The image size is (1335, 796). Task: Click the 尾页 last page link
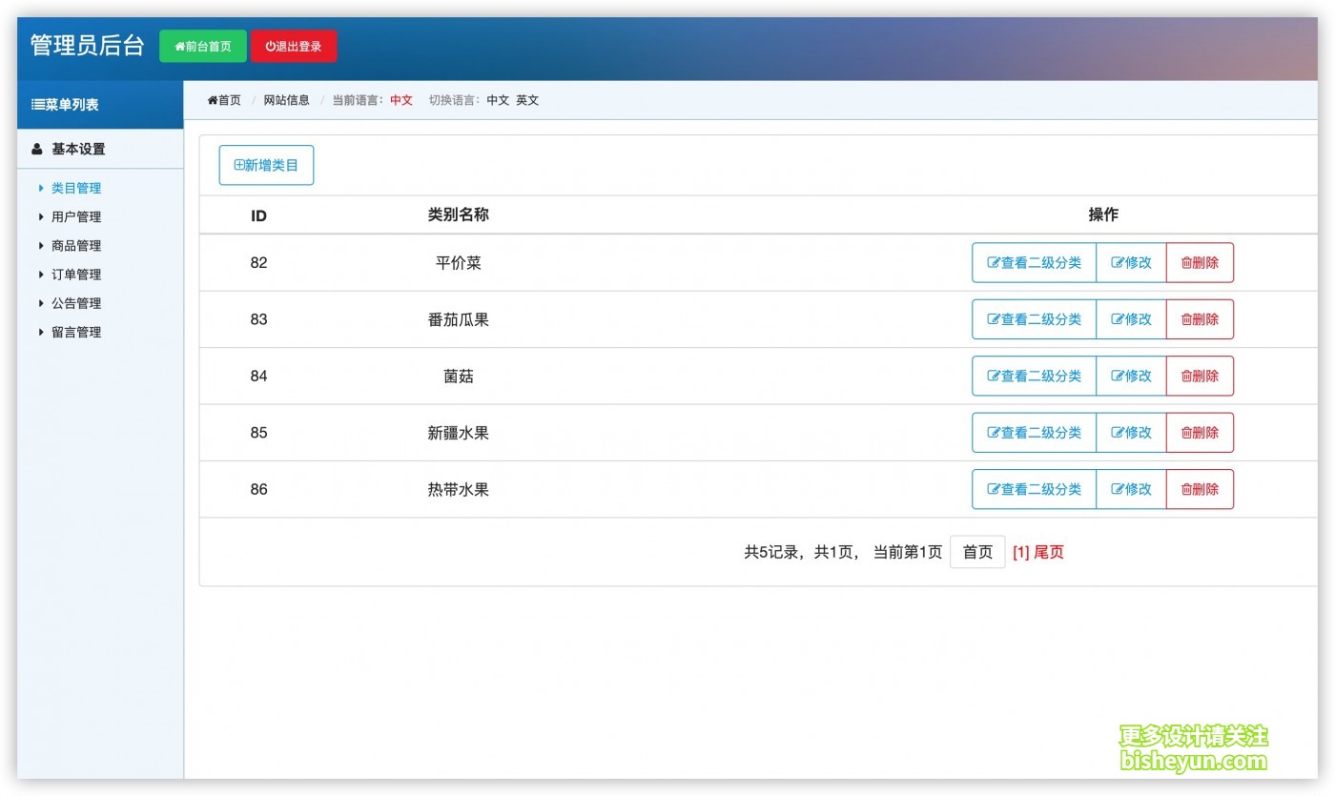click(x=1049, y=552)
